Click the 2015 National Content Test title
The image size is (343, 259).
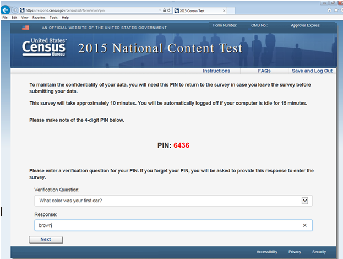click(160, 48)
